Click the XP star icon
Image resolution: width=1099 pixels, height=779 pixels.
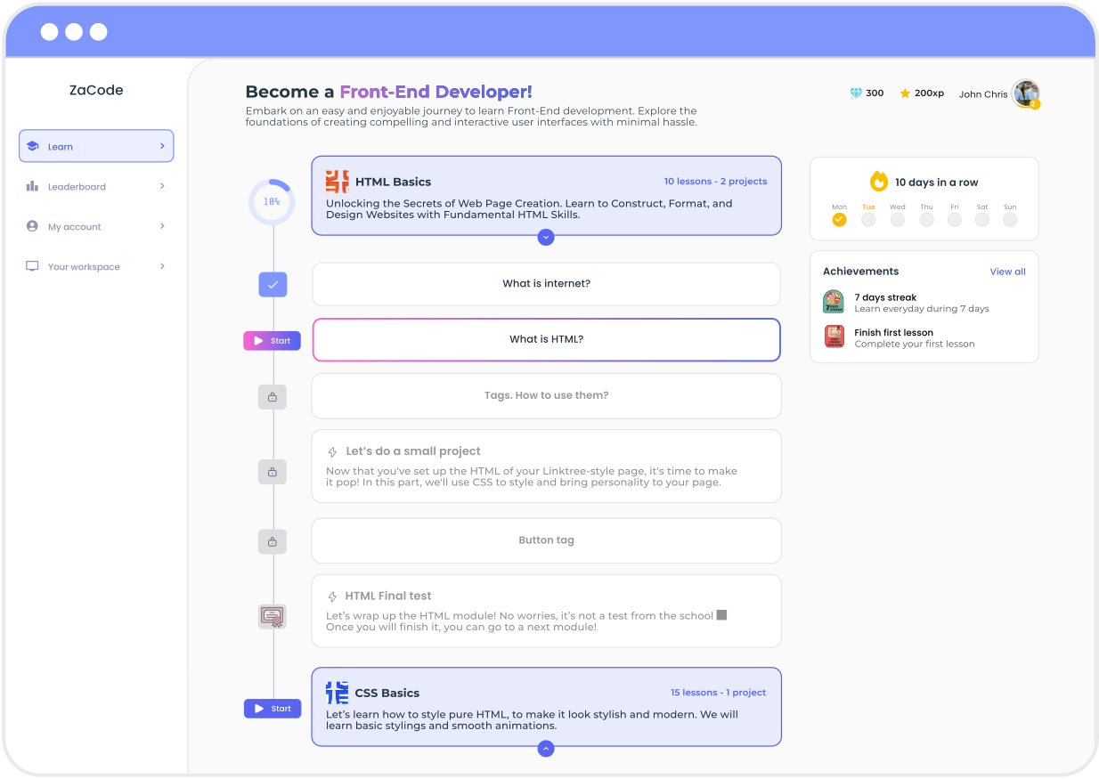[904, 92]
